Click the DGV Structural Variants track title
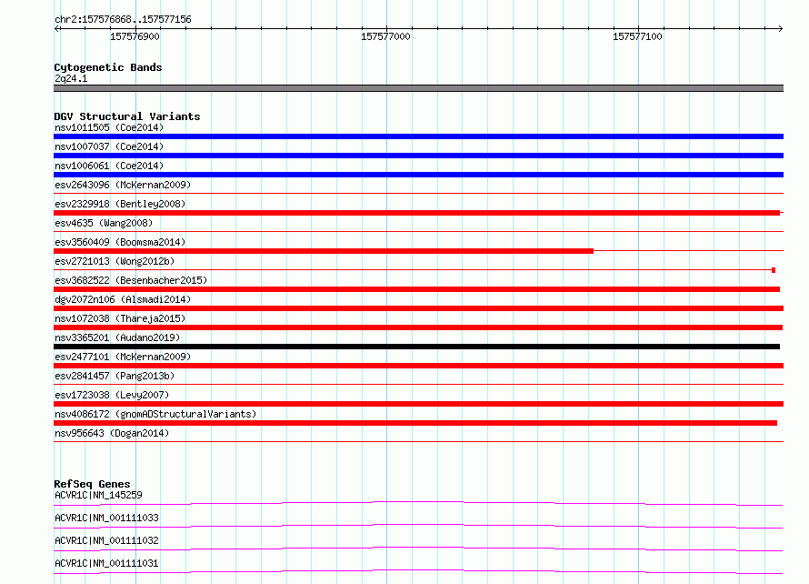 (127, 116)
